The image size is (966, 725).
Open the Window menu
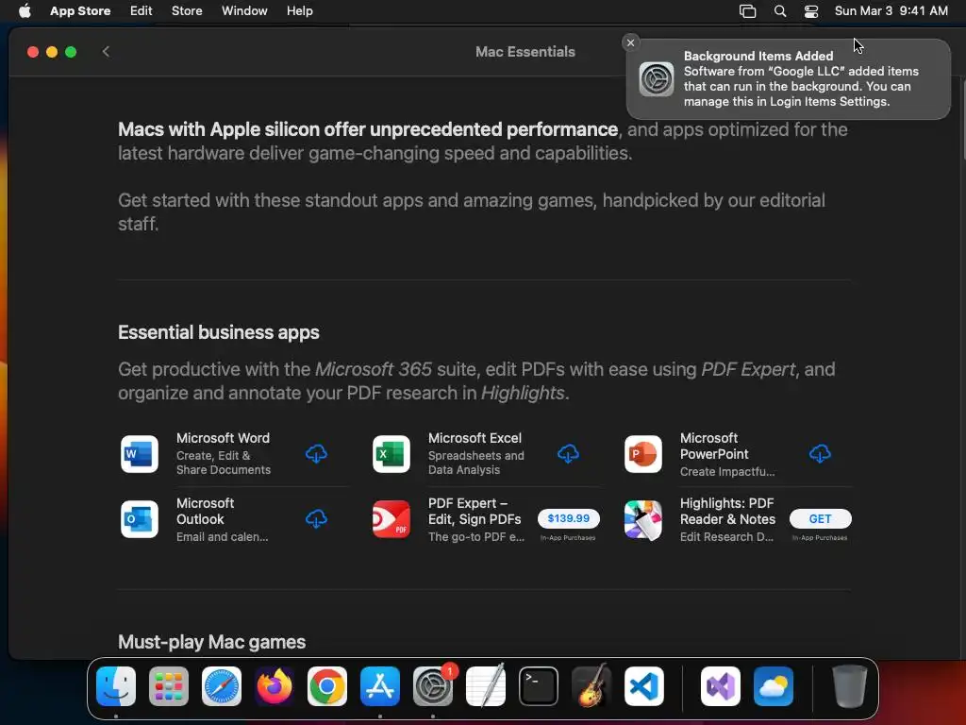[x=244, y=11]
